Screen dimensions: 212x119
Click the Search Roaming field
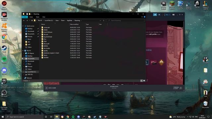point(126,20)
